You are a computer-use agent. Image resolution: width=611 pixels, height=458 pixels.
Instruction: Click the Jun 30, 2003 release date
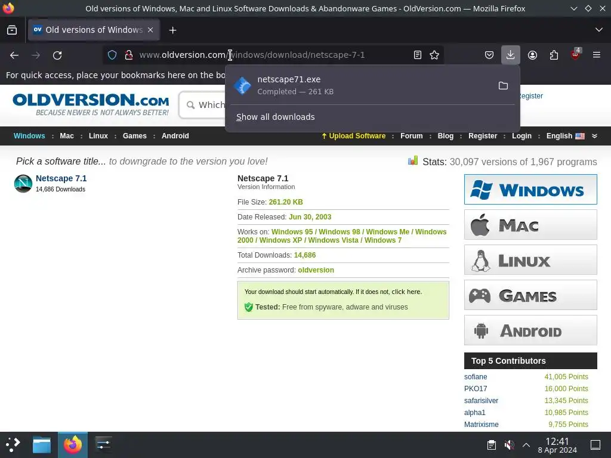tap(310, 217)
